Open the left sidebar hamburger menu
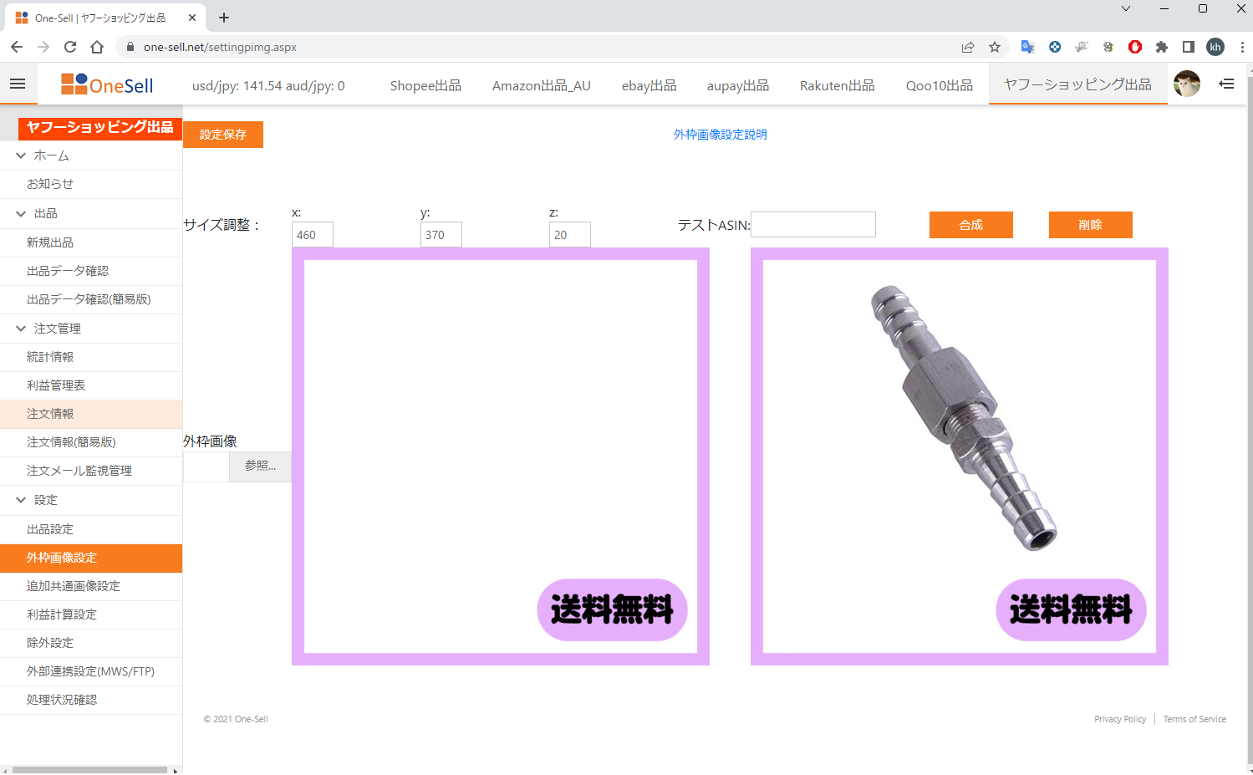The height and width of the screenshot is (775, 1253). pyautogui.click(x=18, y=84)
